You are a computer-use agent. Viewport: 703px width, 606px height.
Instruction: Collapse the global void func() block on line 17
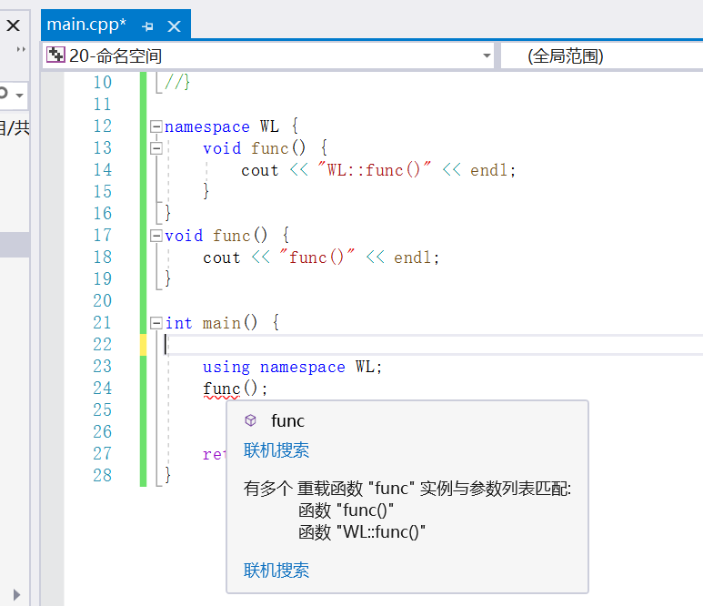(x=156, y=236)
